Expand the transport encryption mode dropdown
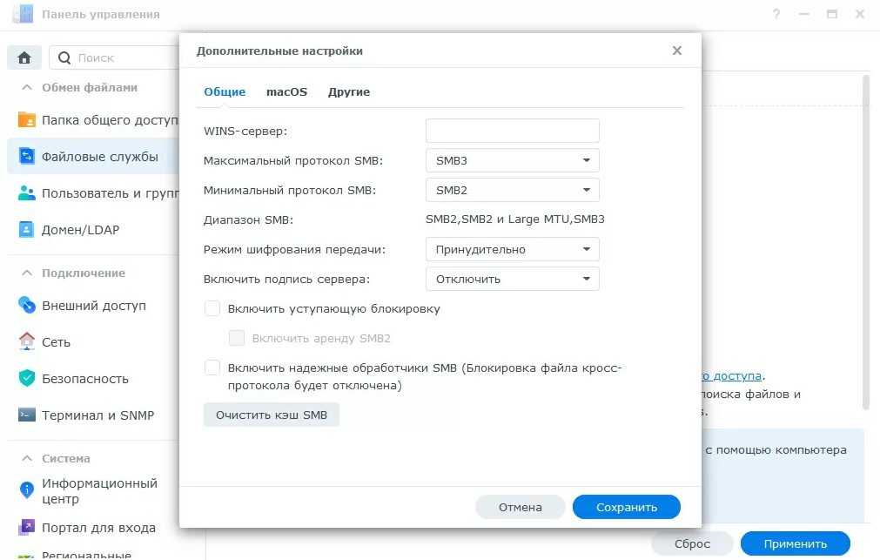880x560 pixels. click(512, 249)
